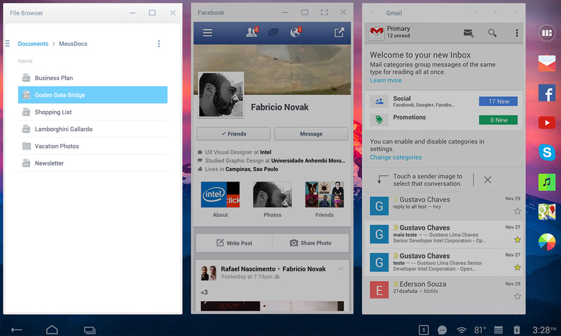Open Facebook friend requests icon
561x336 pixels.
click(251, 32)
